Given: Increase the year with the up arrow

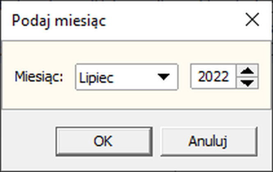Looking at the screenshot, I should click(x=247, y=70).
